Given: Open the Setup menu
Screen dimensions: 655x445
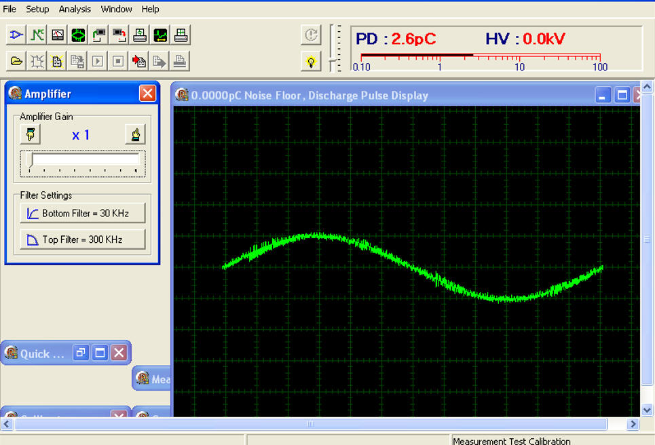Looking at the screenshot, I should pyautogui.click(x=37, y=9).
